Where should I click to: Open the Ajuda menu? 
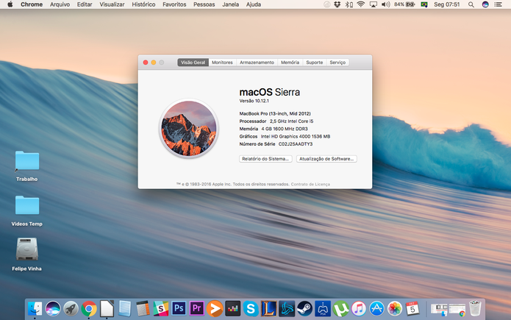tap(254, 4)
